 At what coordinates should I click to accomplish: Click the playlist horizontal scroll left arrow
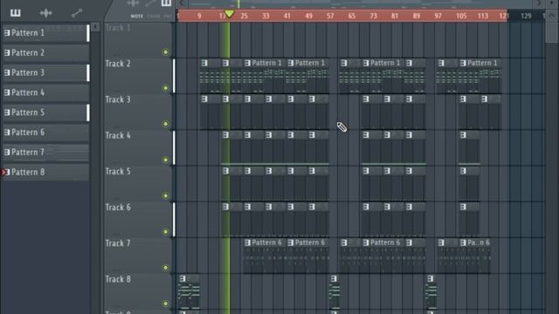pos(182,3)
